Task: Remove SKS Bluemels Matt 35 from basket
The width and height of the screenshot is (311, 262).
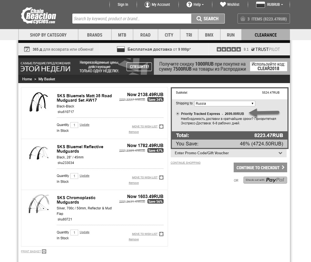Action: (134, 132)
